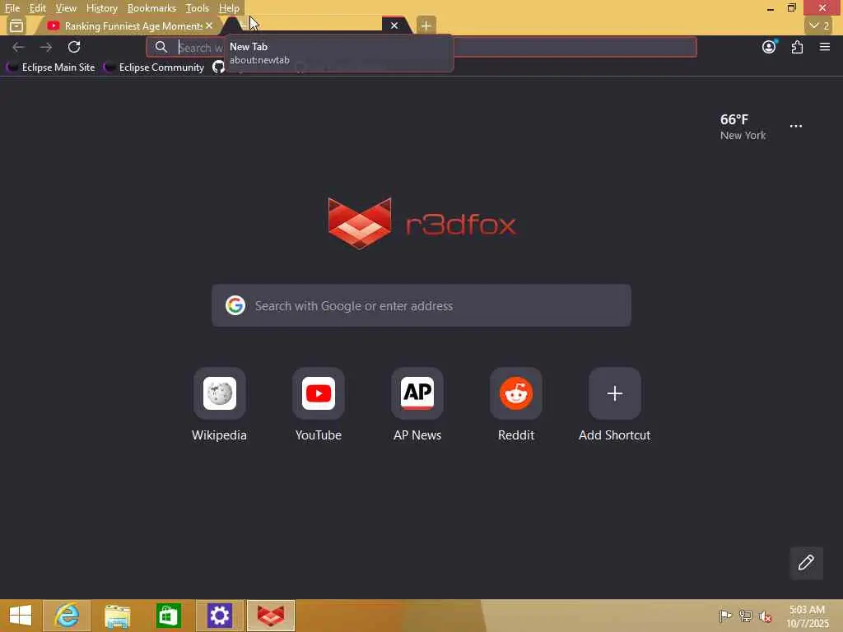The image size is (843, 632).
Task: Reload the current page
Action: (x=74, y=47)
